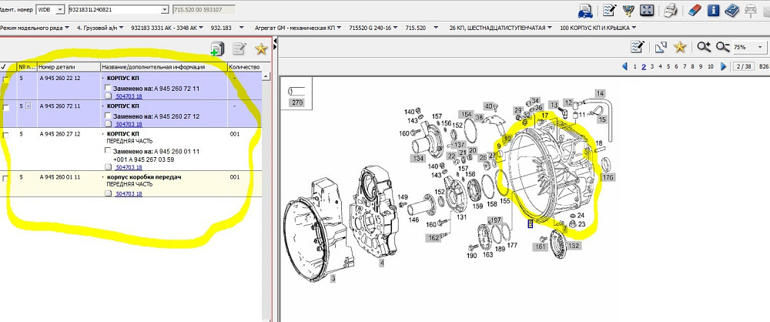
Task: Open '100 КОРПУС КП И КРЫШКА' group menu
Action: (597, 27)
